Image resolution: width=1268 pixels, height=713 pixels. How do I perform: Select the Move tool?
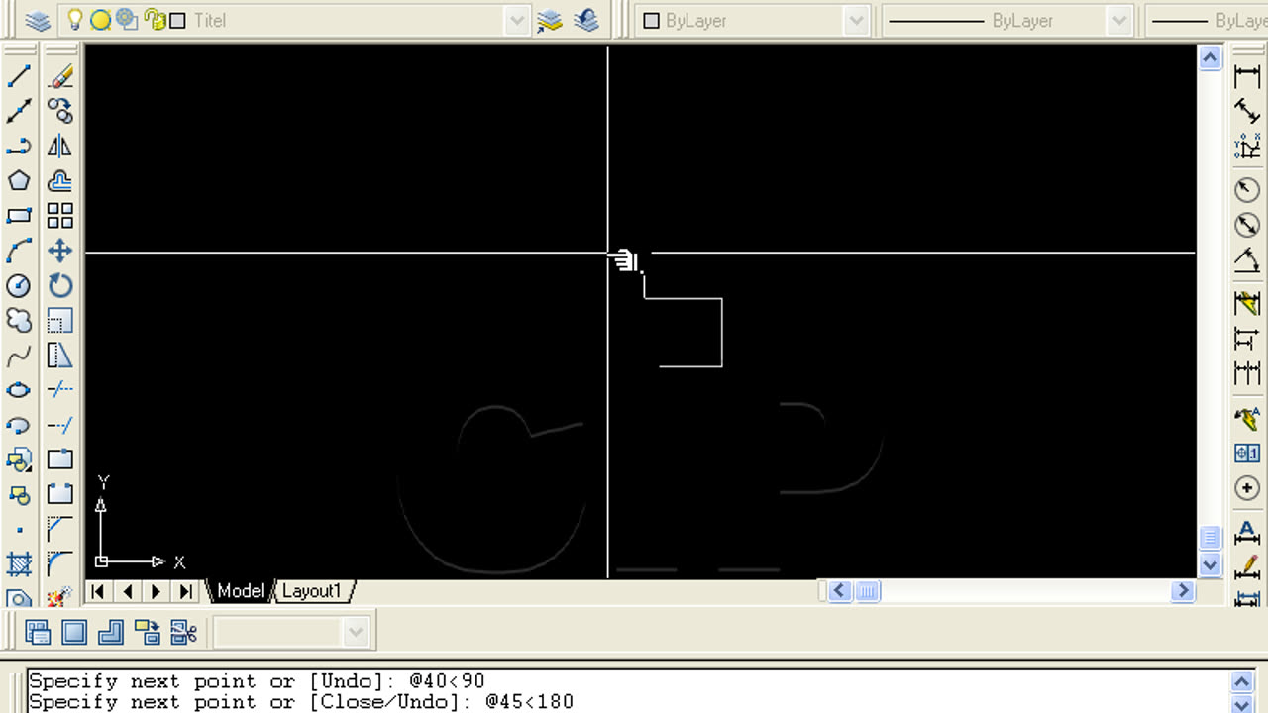click(x=60, y=251)
